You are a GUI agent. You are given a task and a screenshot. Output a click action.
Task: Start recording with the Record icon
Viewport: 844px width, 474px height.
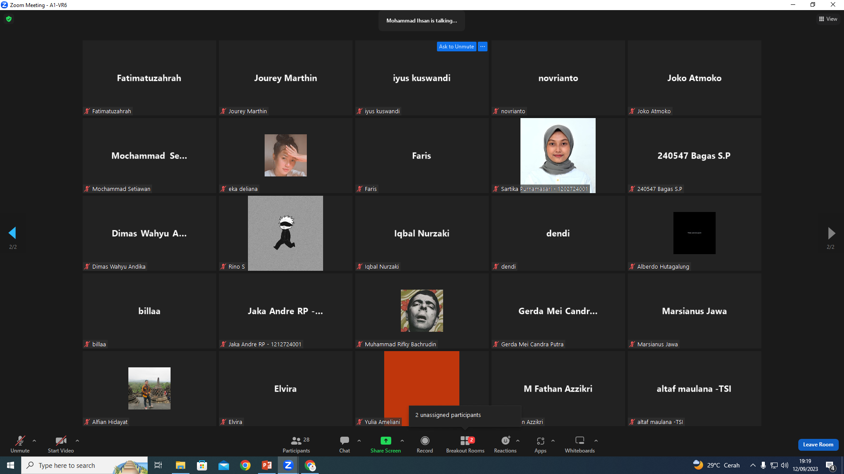[x=425, y=441]
